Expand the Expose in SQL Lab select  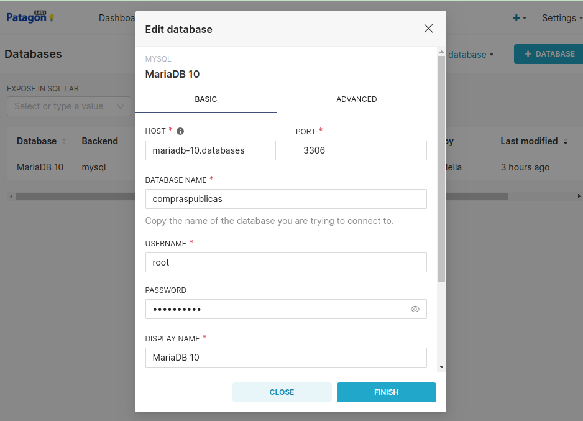pos(68,106)
